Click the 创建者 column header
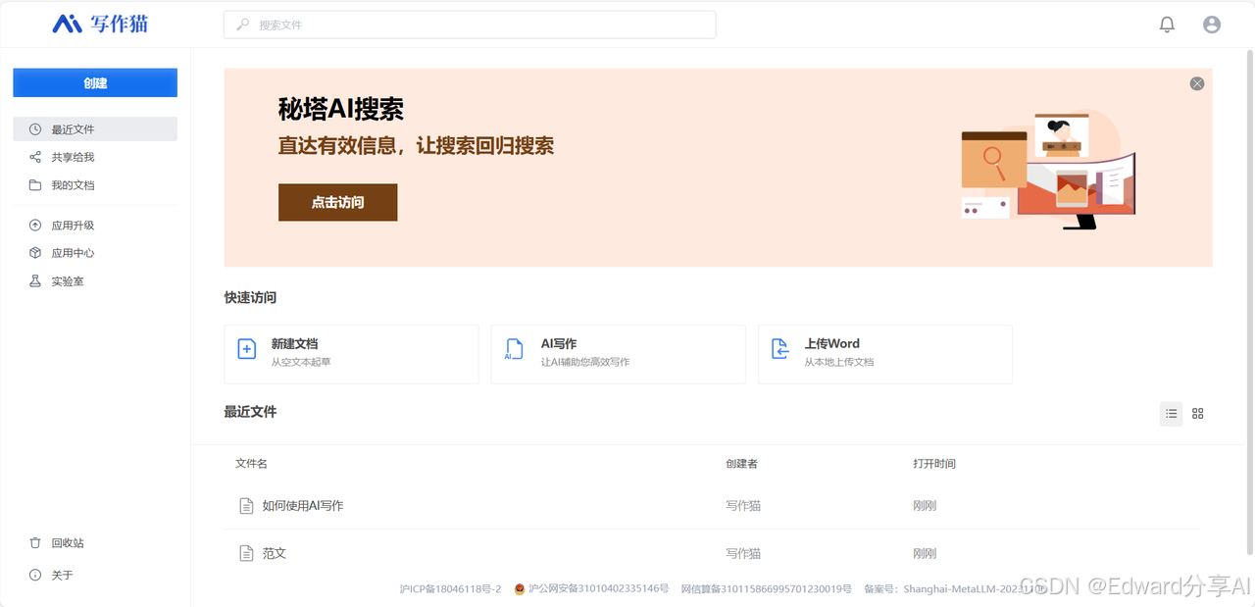Screen dimensions: 1255x607 tap(741, 464)
